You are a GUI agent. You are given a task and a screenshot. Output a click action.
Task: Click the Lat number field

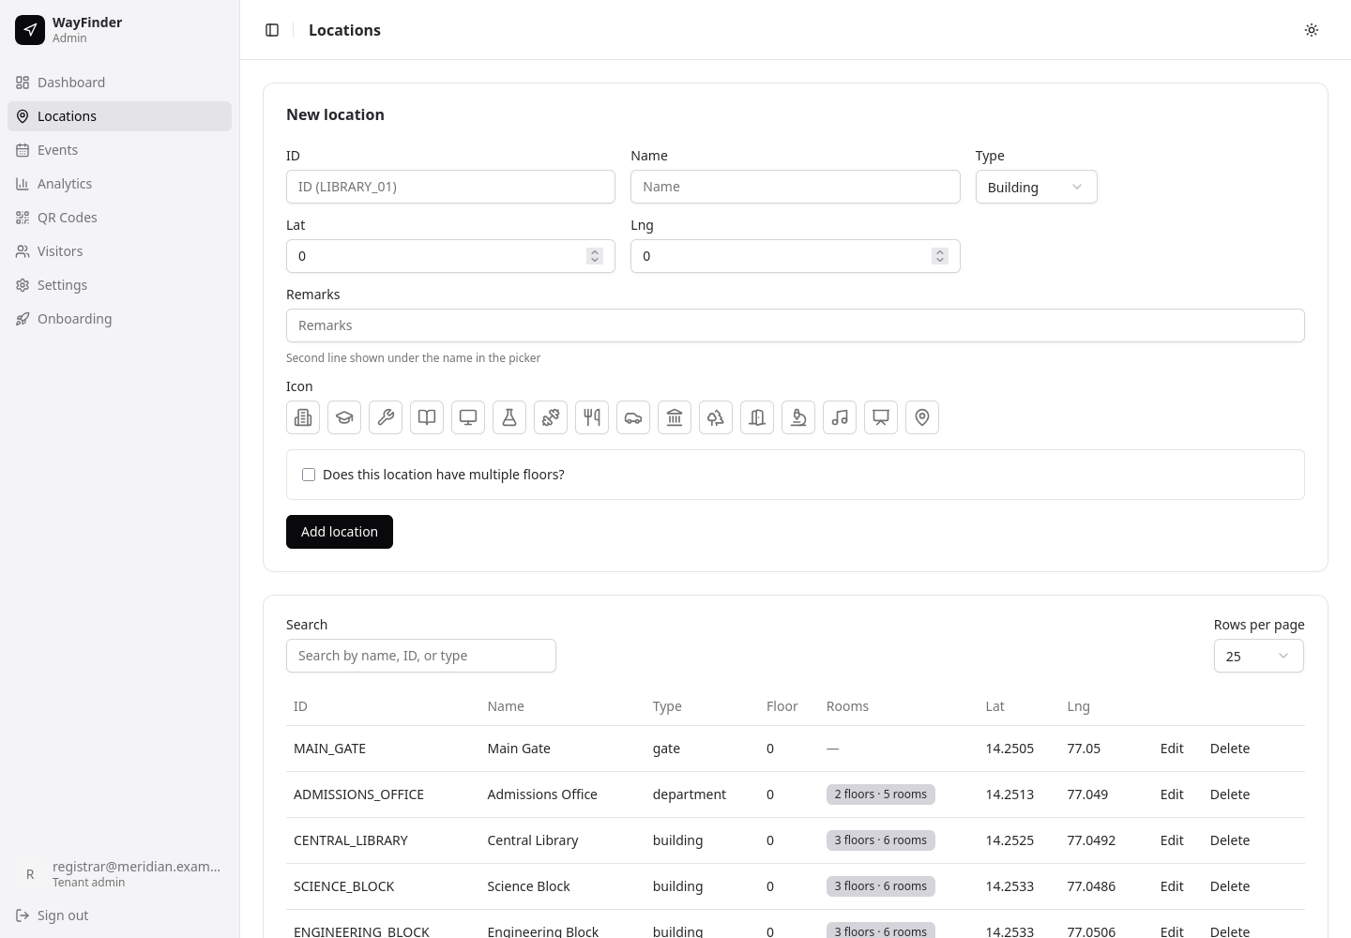(x=450, y=256)
